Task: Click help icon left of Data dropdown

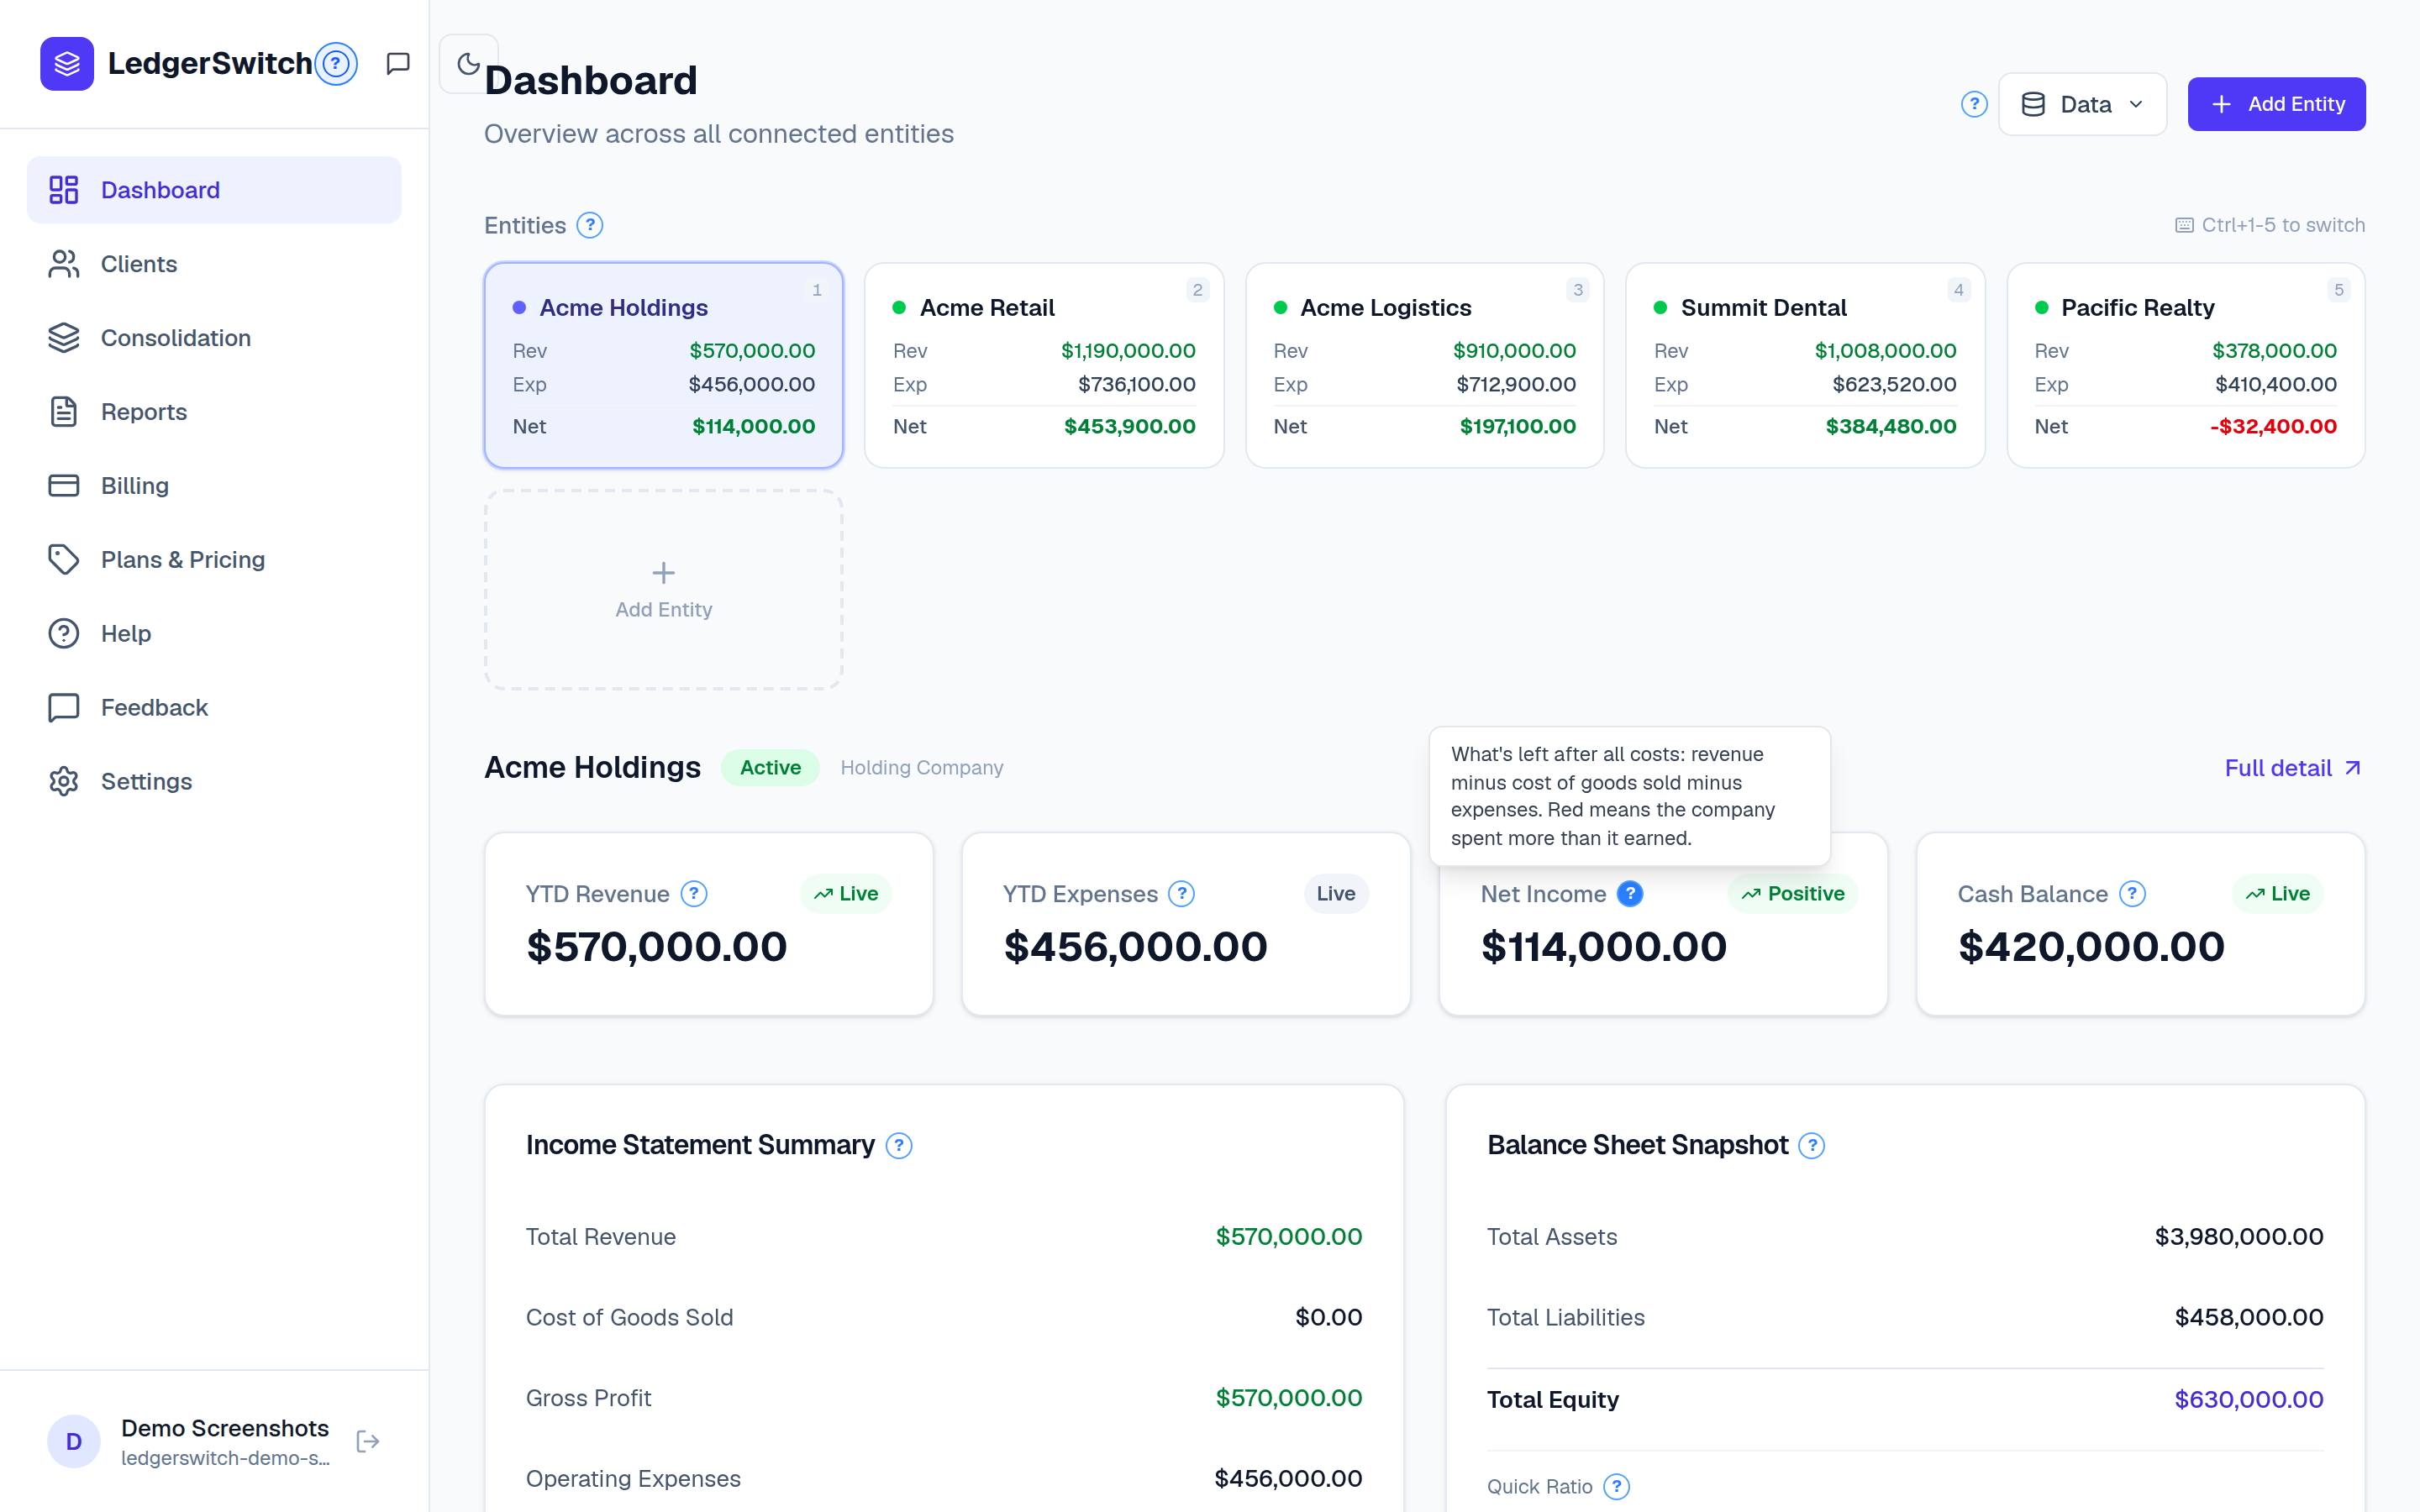Action: point(1974,104)
